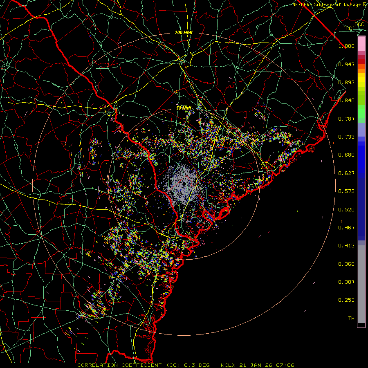The image size is (368, 368).
Task: Click "CORRELATION COEFFICIENT" in the bottom caption
Action: (119, 365)
